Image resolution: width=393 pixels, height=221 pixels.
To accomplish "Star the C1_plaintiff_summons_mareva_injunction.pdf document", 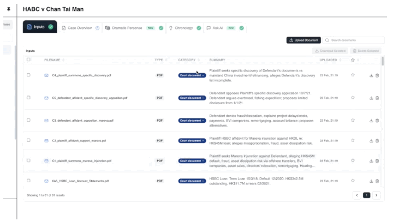I will [x=353, y=161].
